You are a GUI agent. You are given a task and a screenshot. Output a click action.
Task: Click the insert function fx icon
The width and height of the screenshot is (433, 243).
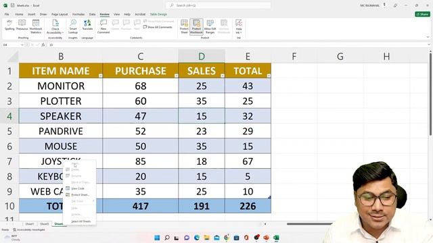[x=43, y=45]
